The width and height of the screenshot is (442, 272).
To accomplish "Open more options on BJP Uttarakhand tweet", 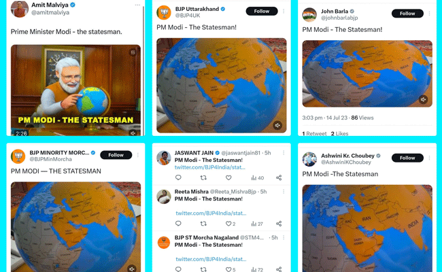I will coord(284,12).
